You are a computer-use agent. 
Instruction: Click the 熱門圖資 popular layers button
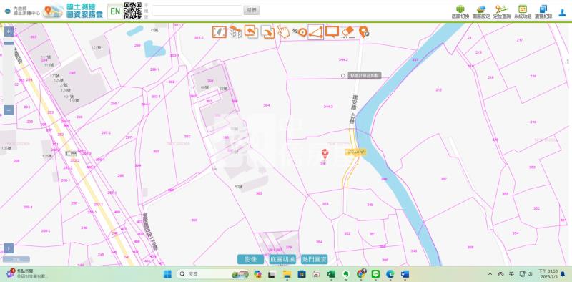(314, 259)
